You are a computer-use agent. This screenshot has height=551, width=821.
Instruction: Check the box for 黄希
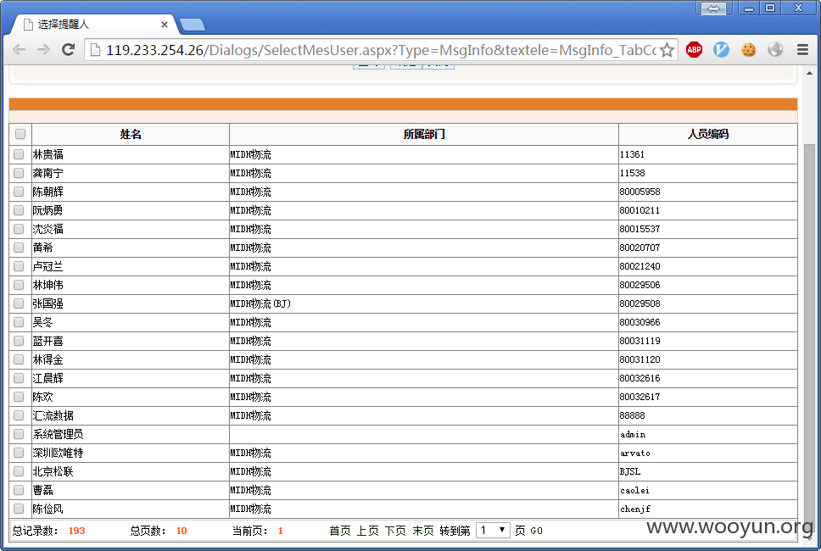pos(19,248)
